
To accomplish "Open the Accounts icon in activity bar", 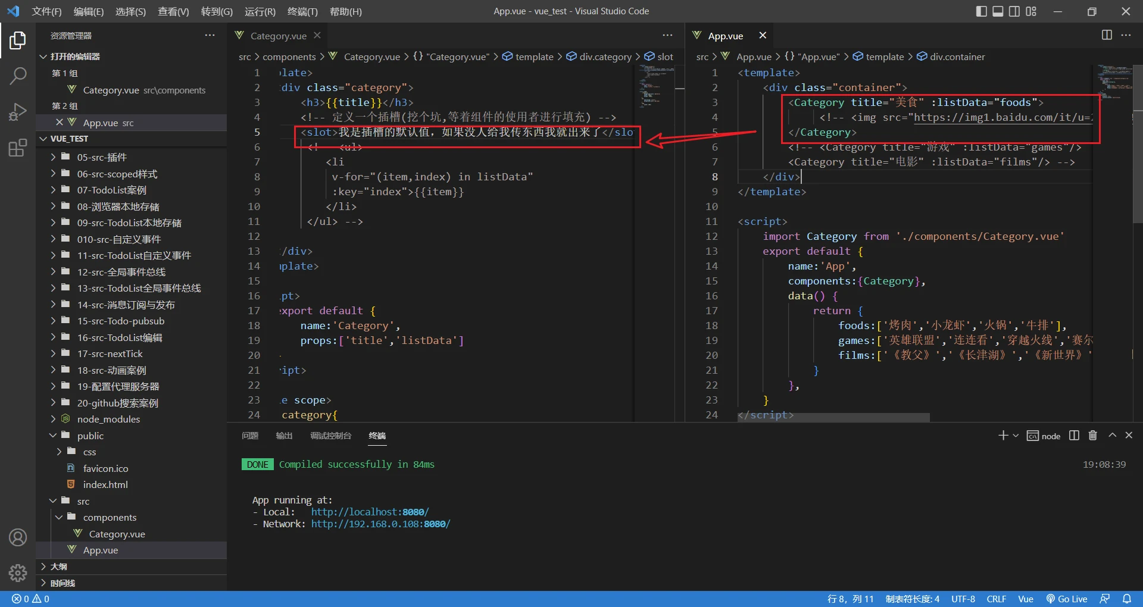I will (18, 538).
